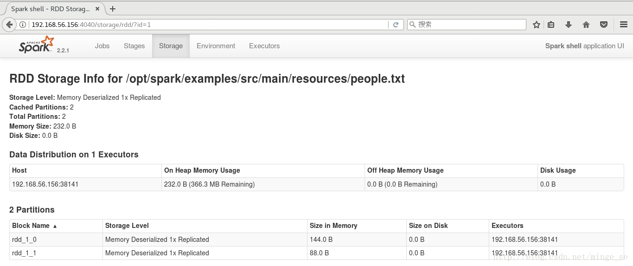
Task: Open the bookmarks list icon
Action: [x=551, y=25]
